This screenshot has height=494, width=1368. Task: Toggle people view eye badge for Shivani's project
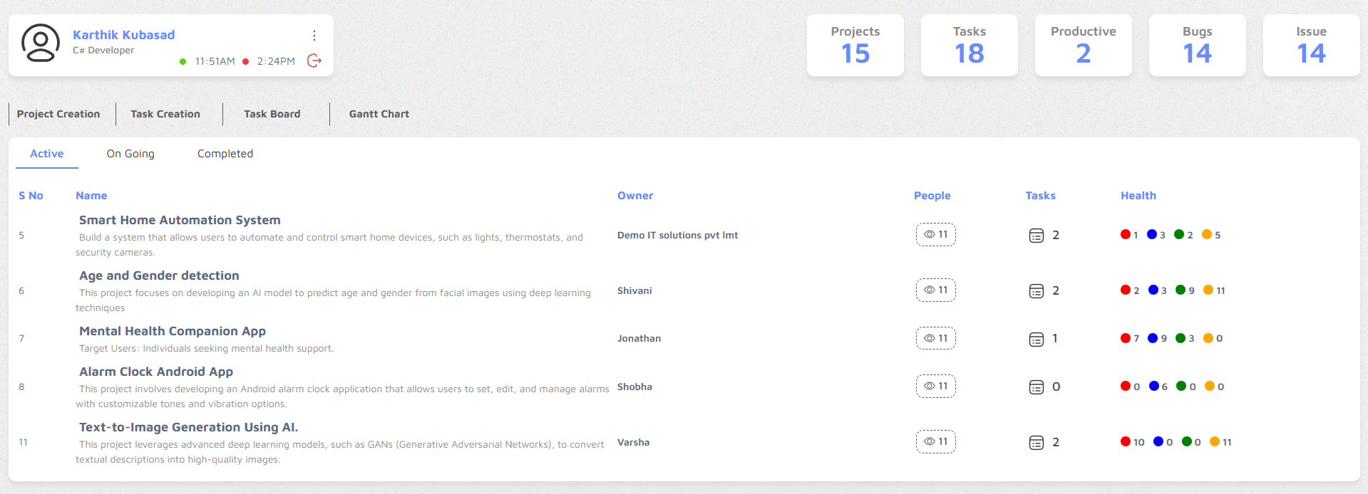pyautogui.click(x=936, y=290)
